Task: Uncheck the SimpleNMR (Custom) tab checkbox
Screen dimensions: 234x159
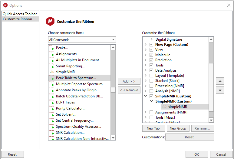Action: (151, 96)
